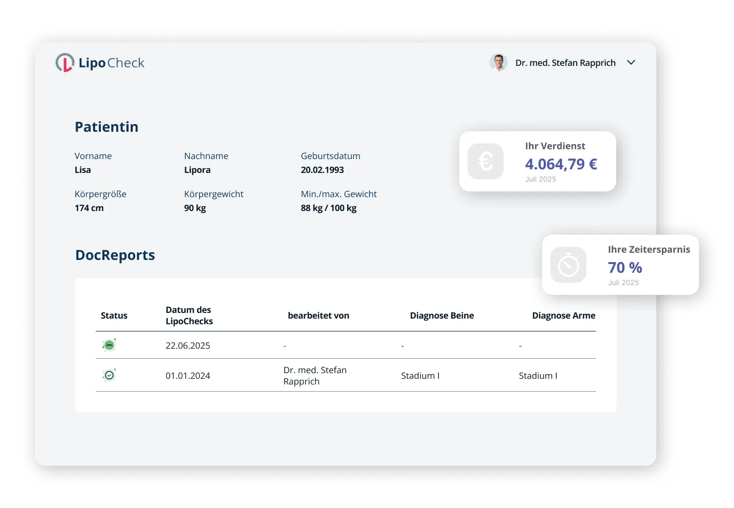Viewport: 734px width, 508px height.
Task: Click the green NEW status badge for 22.06.2025
Action: (x=109, y=345)
